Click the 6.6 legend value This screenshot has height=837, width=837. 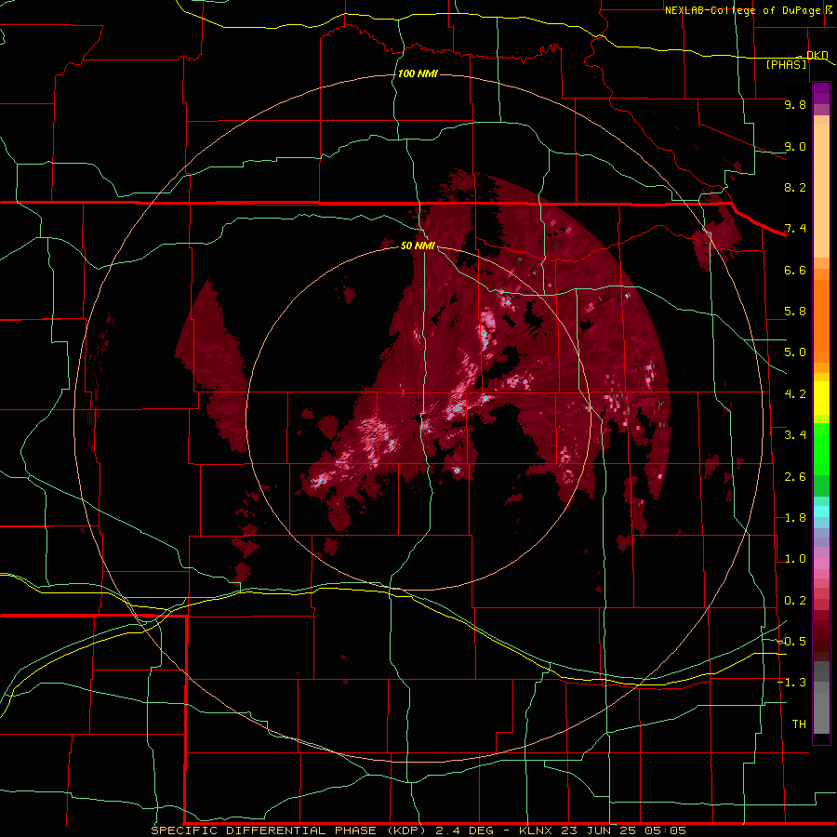795,270
